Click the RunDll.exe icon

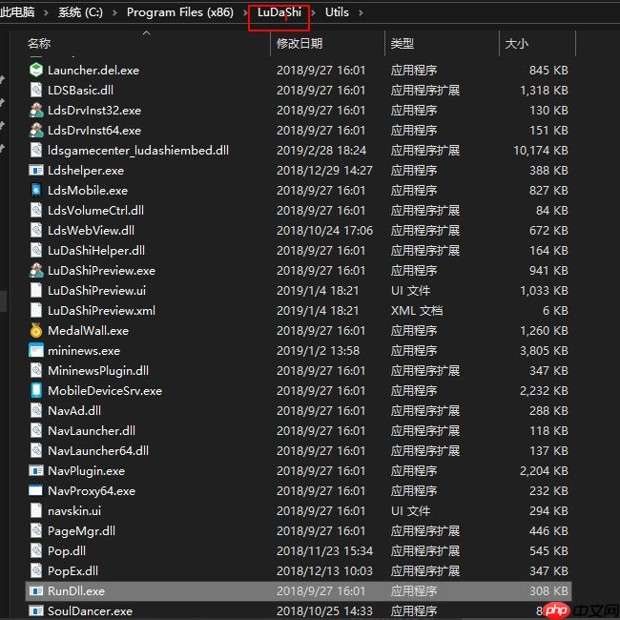click(x=36, y=591)
